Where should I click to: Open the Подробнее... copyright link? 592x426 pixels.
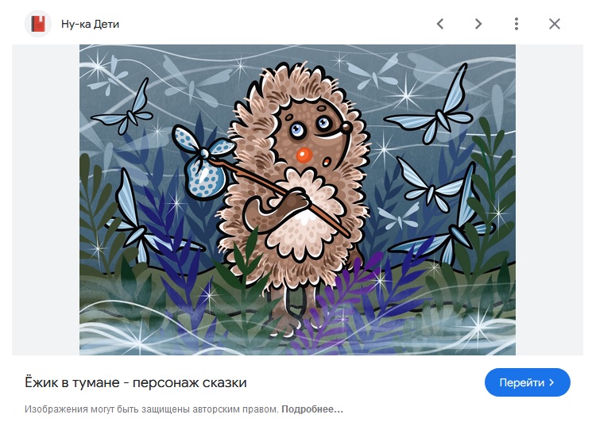(312, 409)
